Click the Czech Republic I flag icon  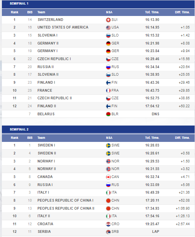[x=108, y=59]
